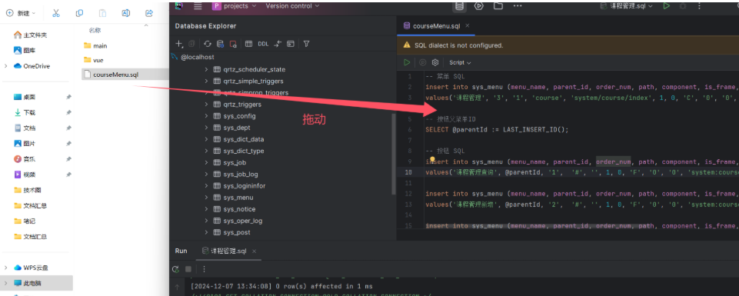Open the query console icon in Database Explorer toolbar
Viewport: 739px width, 296px height.
coord(291,44)
